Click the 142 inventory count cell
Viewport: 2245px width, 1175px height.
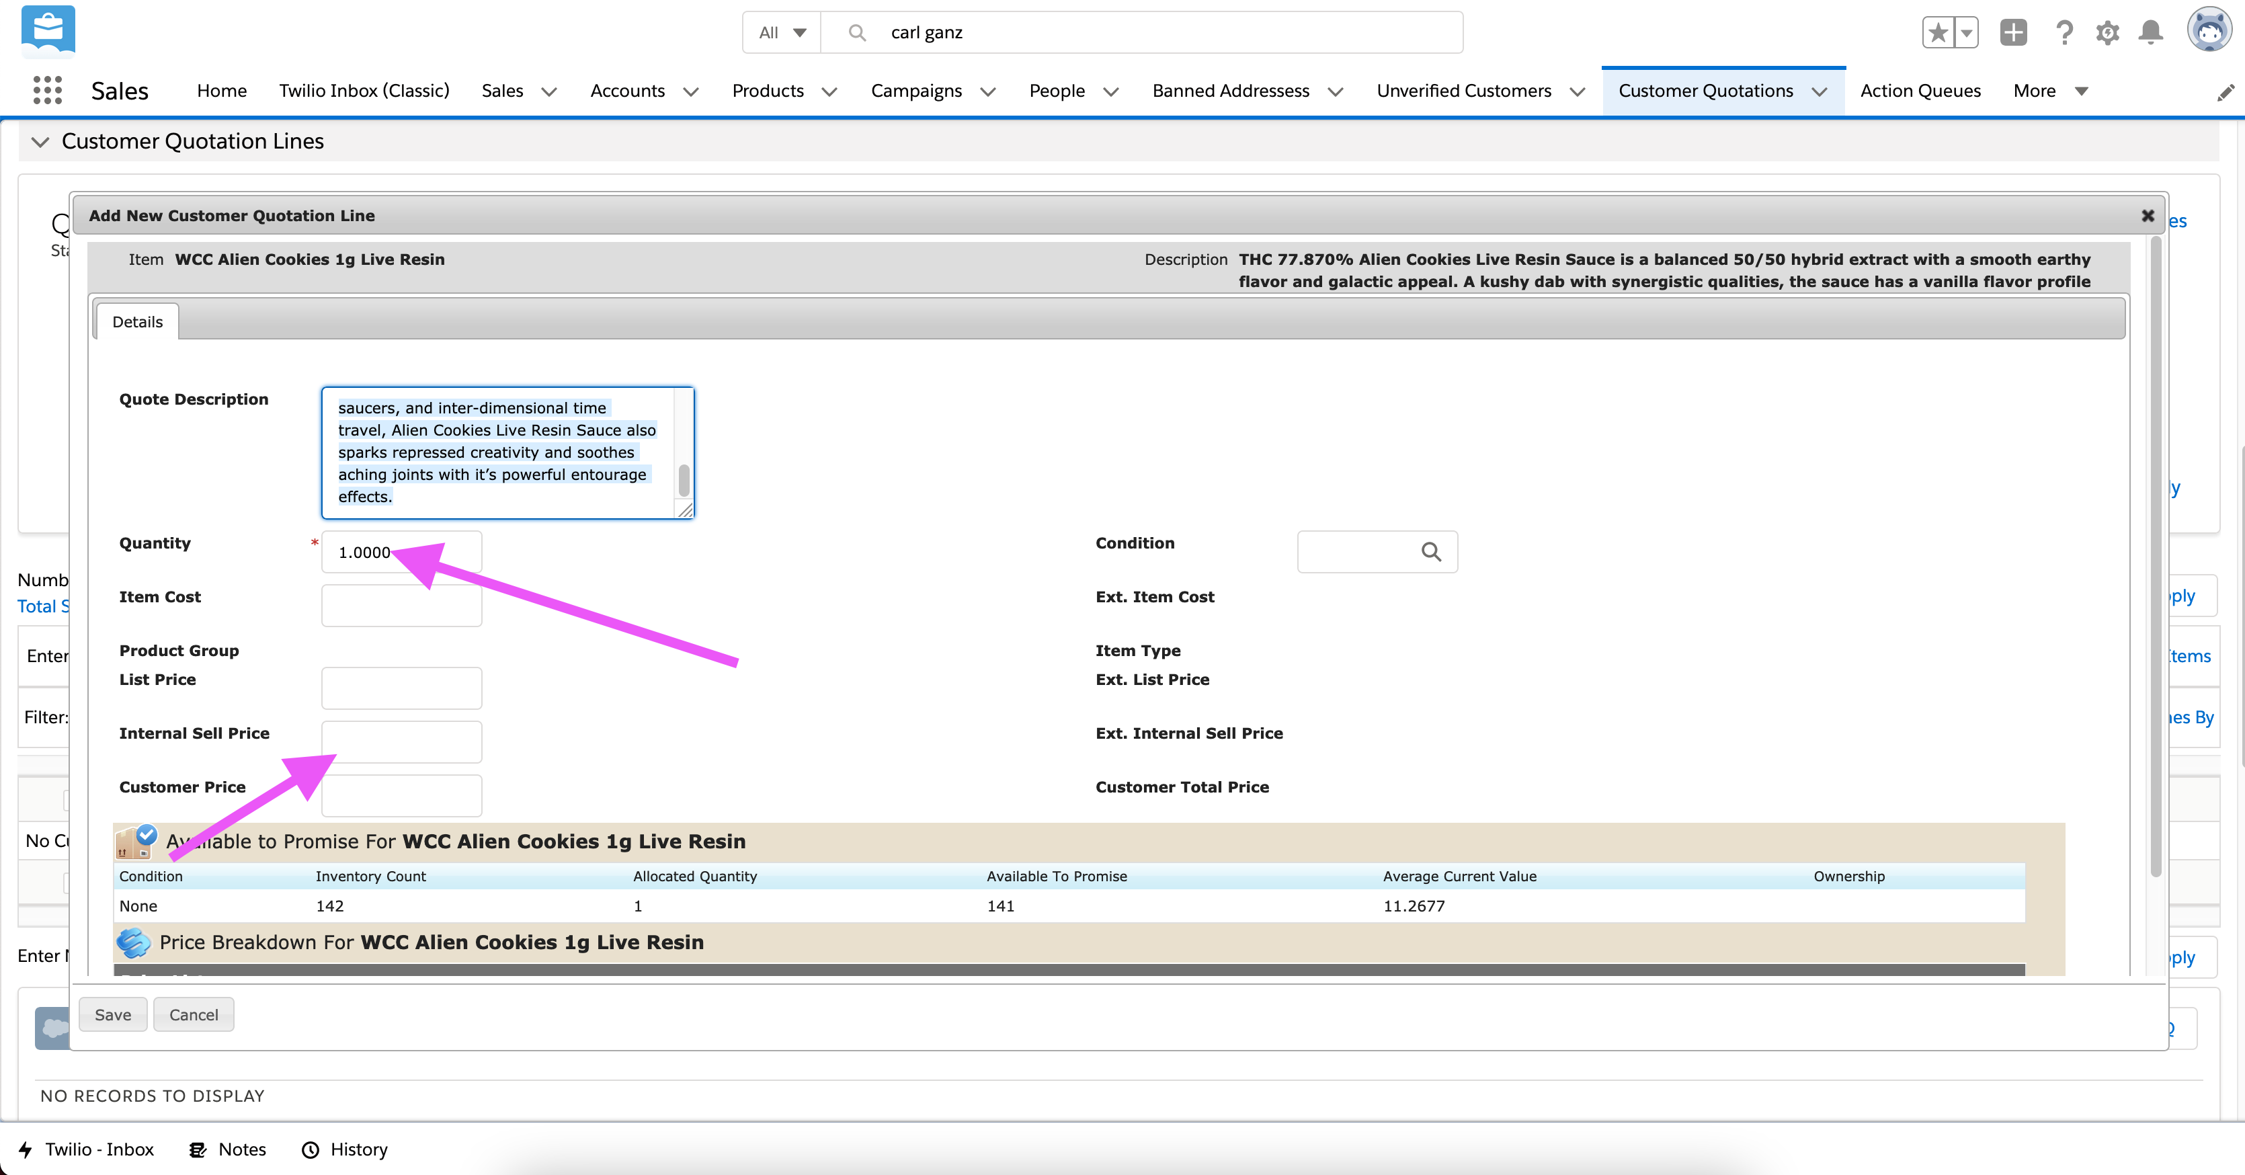[329, 905]
